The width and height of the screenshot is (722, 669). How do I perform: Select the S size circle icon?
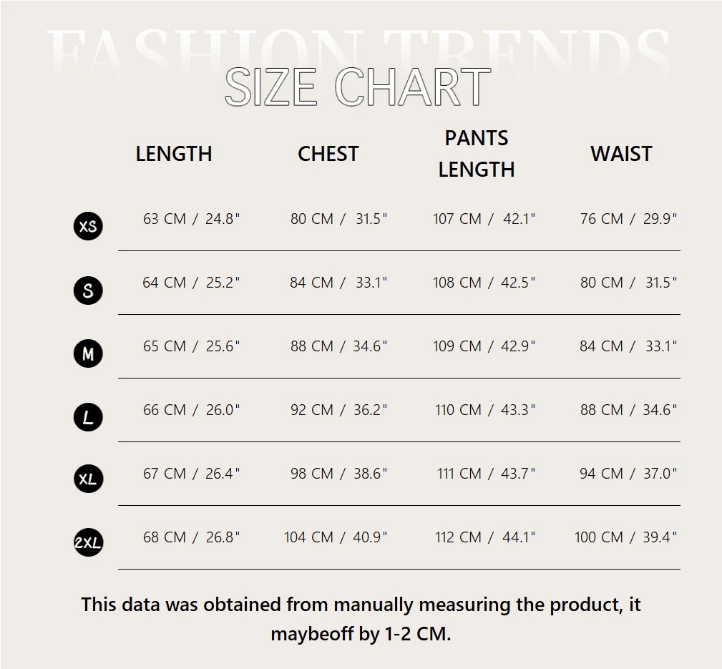[88, 290]
